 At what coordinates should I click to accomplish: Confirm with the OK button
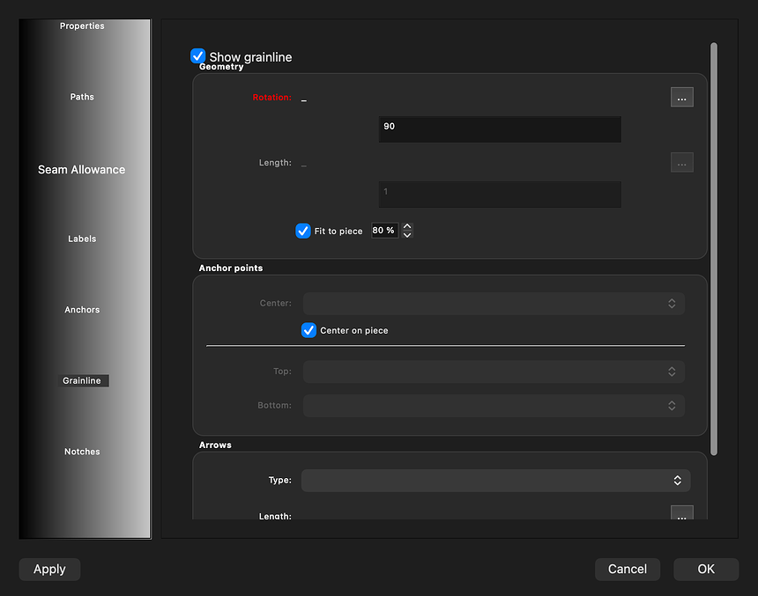tap(706, 569)
